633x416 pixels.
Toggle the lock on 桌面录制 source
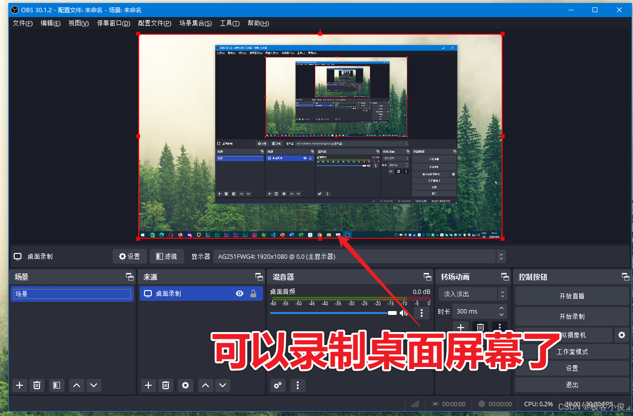pos(253,293)
